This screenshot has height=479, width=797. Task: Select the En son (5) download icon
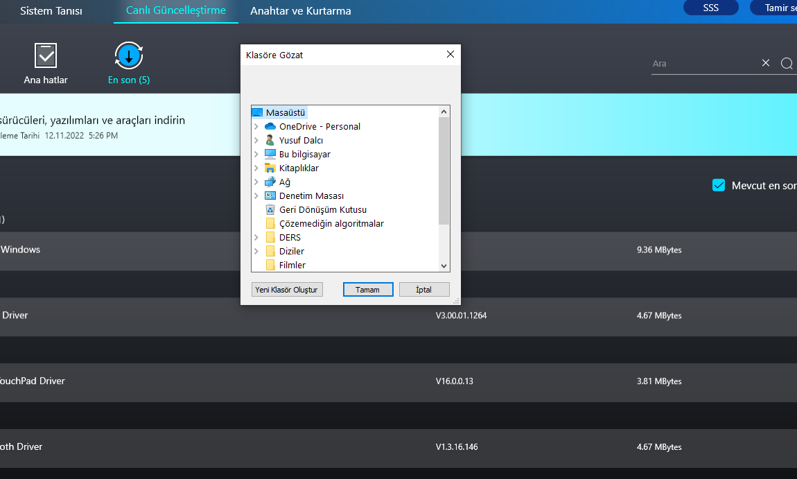[129, 55]
